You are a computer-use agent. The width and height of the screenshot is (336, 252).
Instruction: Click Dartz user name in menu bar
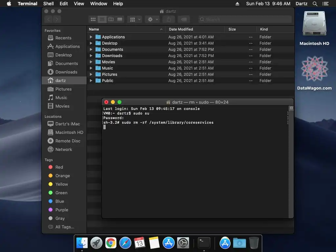tap(302, 4)
